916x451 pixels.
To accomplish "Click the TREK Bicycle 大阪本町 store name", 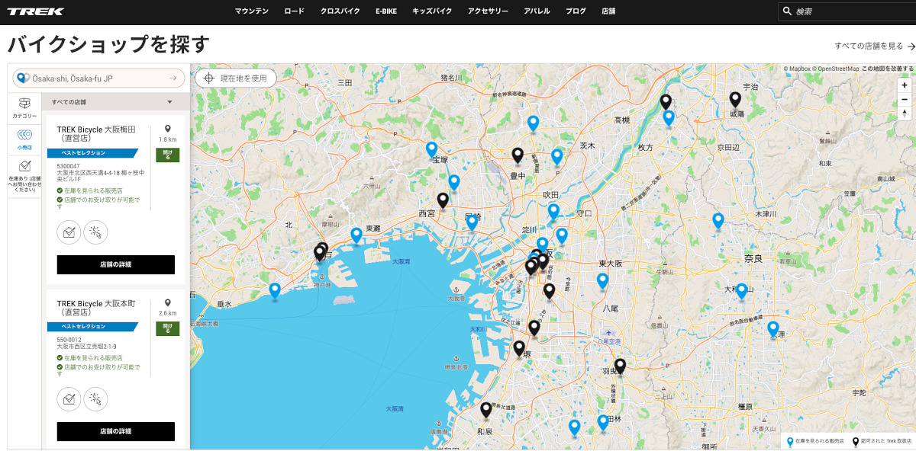I will point(96,308).
